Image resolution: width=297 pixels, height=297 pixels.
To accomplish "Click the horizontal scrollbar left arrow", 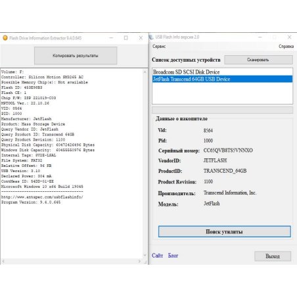I will [3, 262].
